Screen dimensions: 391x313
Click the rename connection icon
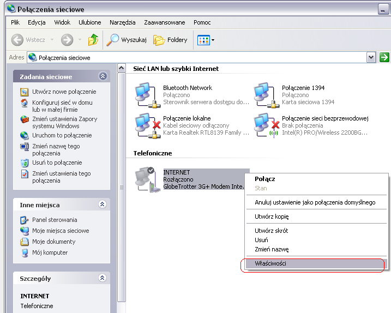point(25,146)
